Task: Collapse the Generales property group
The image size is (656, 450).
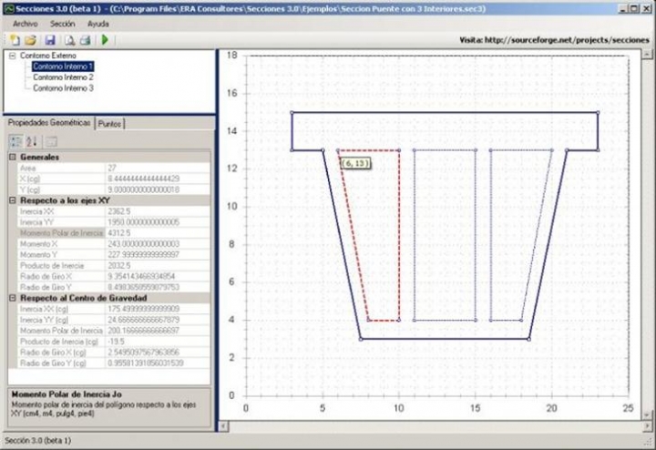Action: click(x=13, y=157)
